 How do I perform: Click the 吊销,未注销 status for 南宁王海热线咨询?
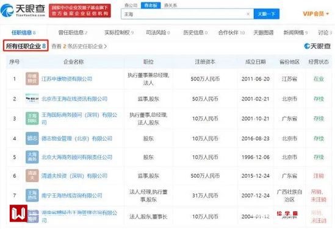point(319,196)
